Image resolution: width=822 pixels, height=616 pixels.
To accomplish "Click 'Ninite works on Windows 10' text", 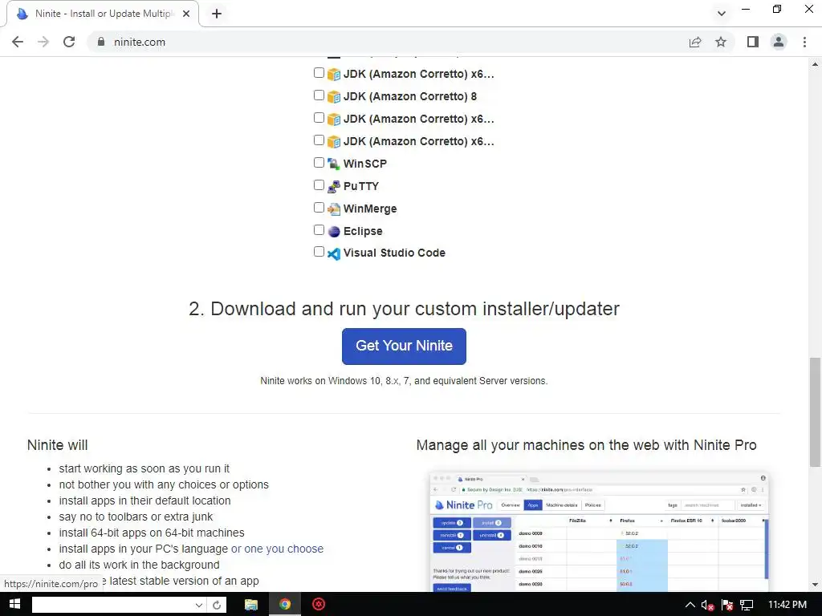I will (404, 381).
